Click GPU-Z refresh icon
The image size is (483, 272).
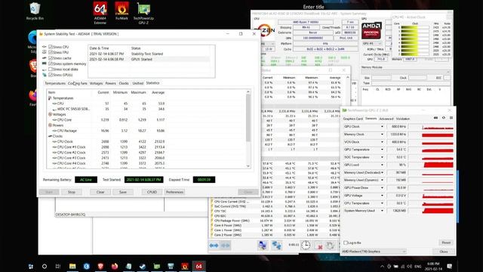pos(444,118)
